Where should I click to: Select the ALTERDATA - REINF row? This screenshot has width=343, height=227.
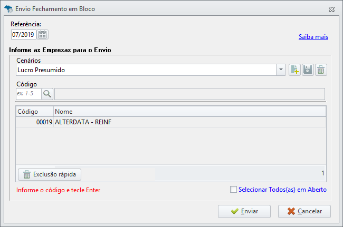171,122
